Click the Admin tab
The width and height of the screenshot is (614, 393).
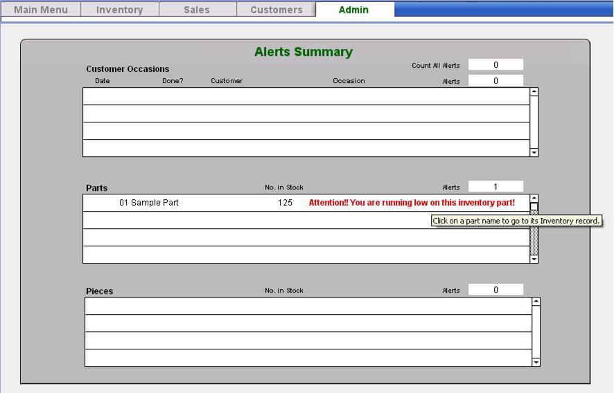pos(353,10)
